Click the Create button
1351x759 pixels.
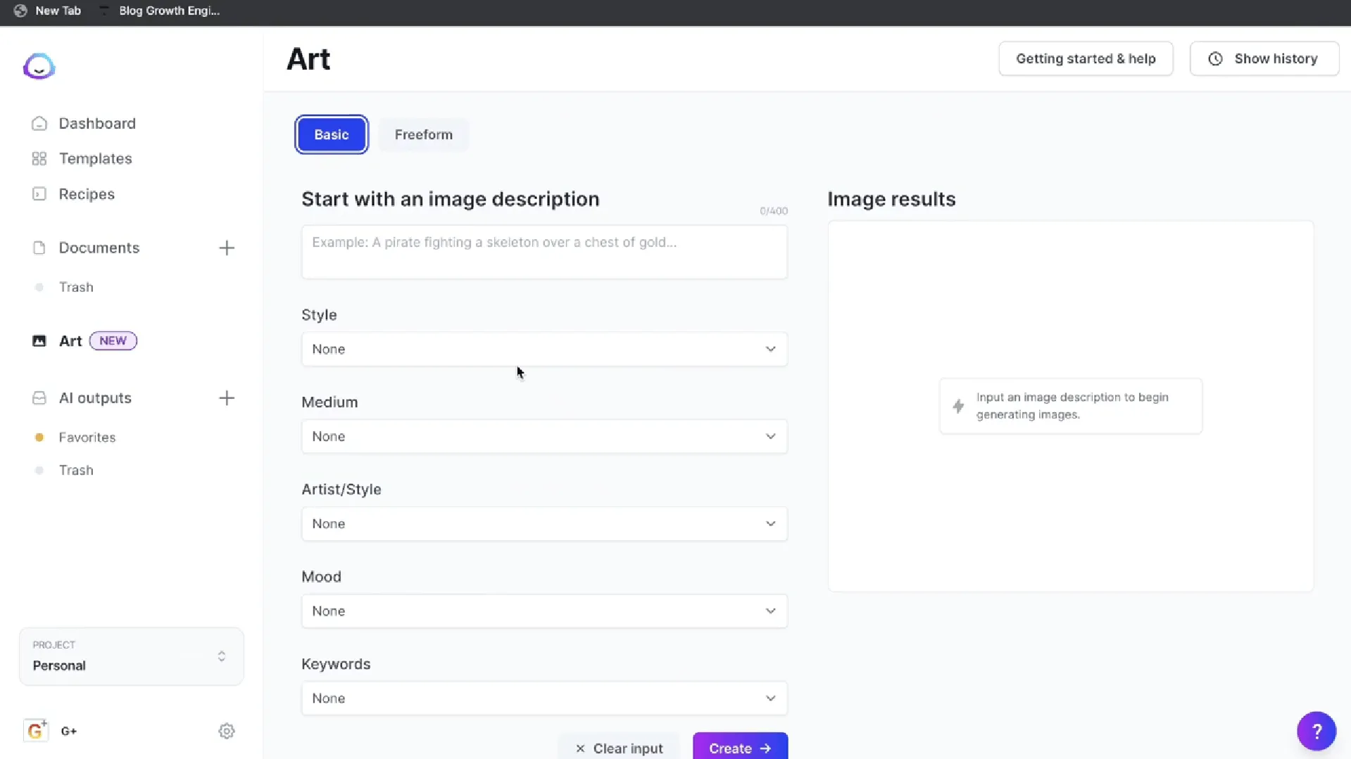(x=740, y=747)
